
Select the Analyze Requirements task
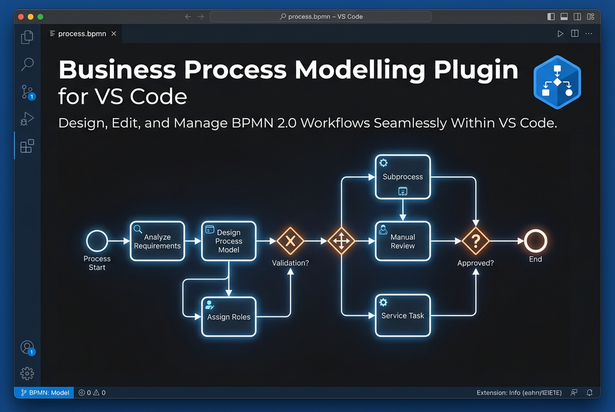click(157, 241)
